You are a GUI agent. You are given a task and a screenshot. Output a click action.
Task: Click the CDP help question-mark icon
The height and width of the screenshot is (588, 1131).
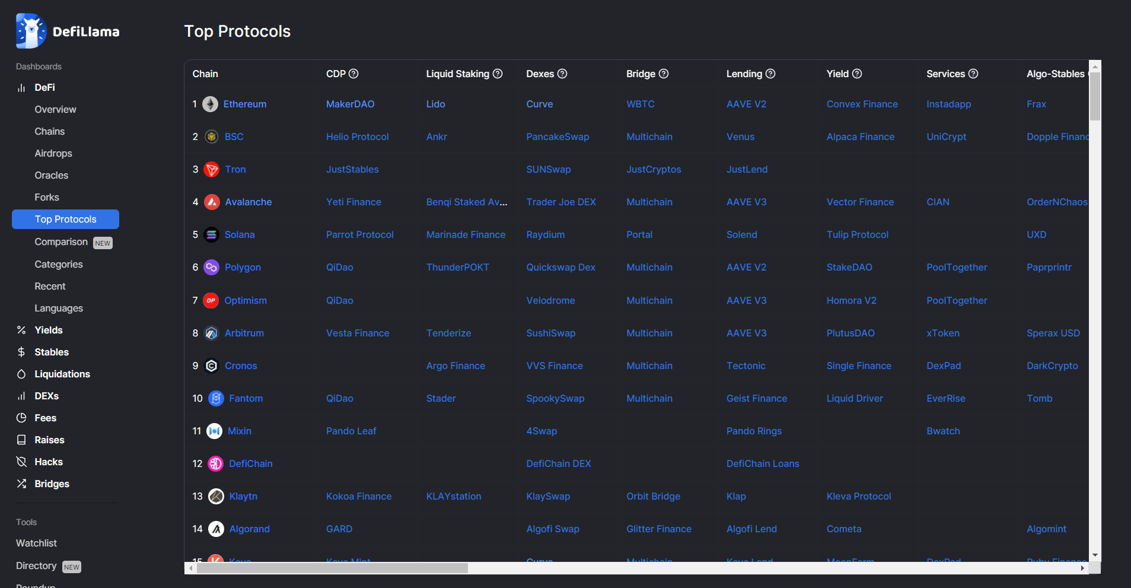(x=353, y=74)
